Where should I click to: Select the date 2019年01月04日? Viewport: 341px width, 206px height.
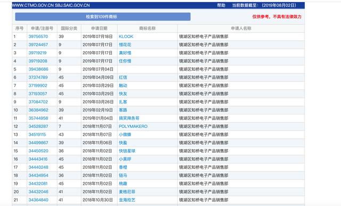pyautogui.click(x=98, y=118)
